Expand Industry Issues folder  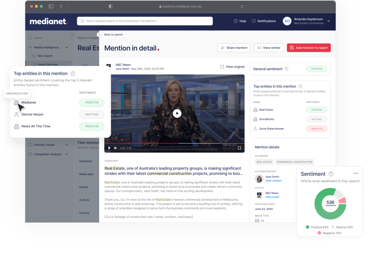click(x=67, y=145)
